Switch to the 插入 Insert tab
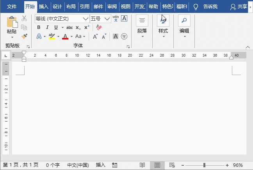Image resolution: width=253 pixels, height=170 pixels. 44,7
